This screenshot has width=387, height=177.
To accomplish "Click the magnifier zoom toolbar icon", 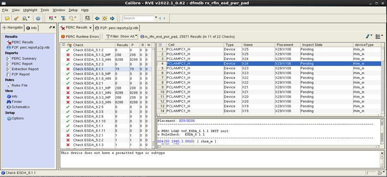I will pos(24,19).
